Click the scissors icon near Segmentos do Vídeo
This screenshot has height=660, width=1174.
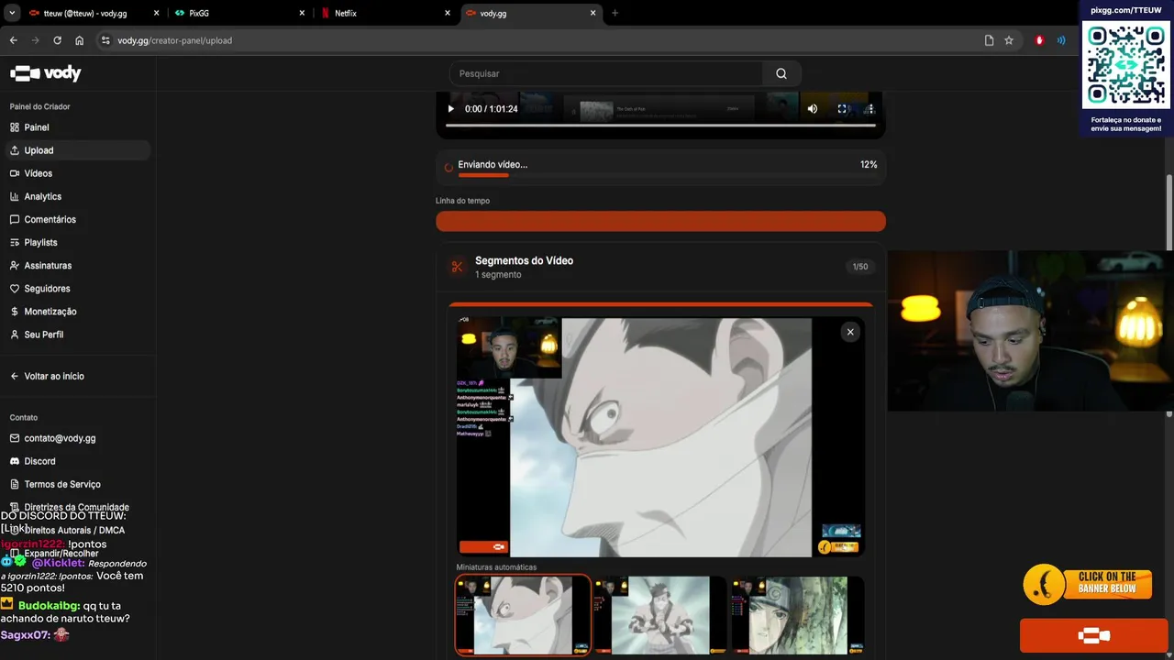coord(457,267)
